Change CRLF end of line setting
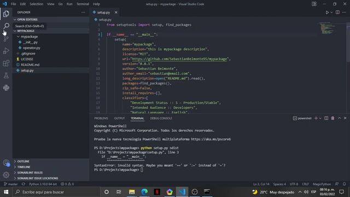The width and height of the screenshot is (350, 197). [305, 184]
